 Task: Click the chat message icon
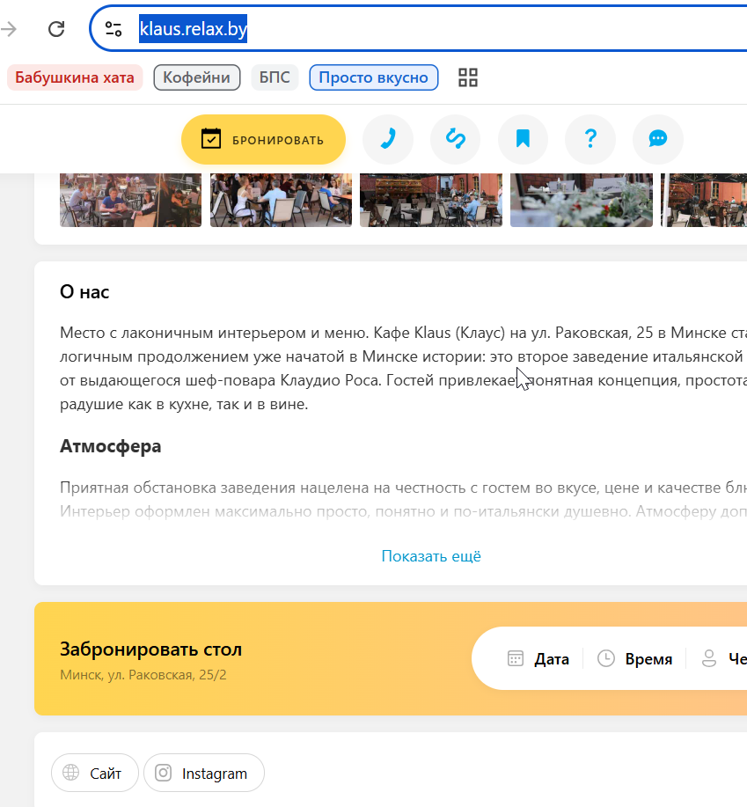point(658,139)
